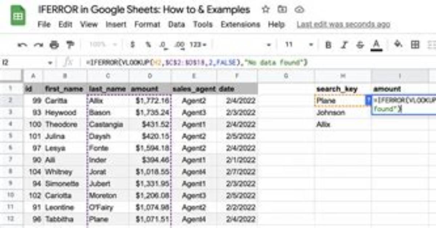Select the cell containing 'Moreton'
Viewport: 436px width, 228px height.
[x=108, y=195]
